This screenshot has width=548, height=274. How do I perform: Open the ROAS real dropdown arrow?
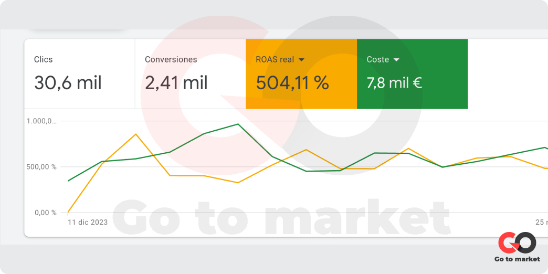coord(302,60)
